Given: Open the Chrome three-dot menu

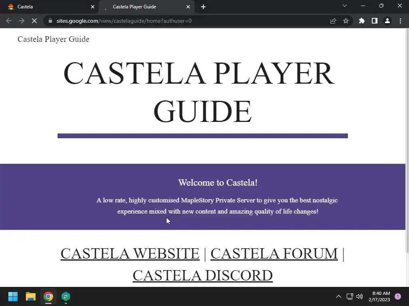Looking at the screenshot, I should click(400, 21).
